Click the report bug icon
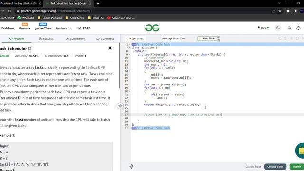This screenshot has width=304, height=171. click(x=110, y=48)
